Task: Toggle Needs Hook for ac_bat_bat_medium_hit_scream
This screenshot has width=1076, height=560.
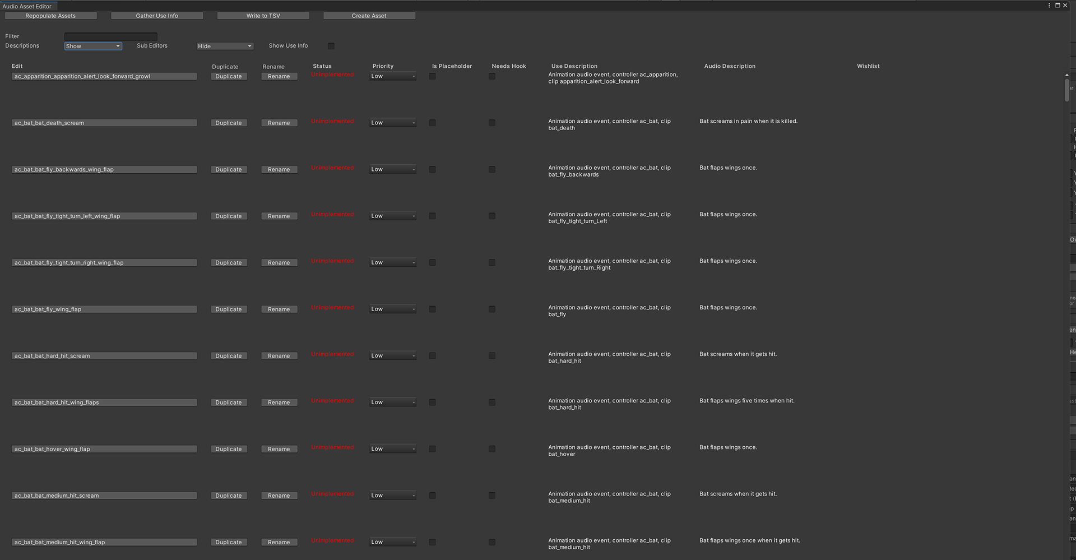Action: [x=492, y=496]
